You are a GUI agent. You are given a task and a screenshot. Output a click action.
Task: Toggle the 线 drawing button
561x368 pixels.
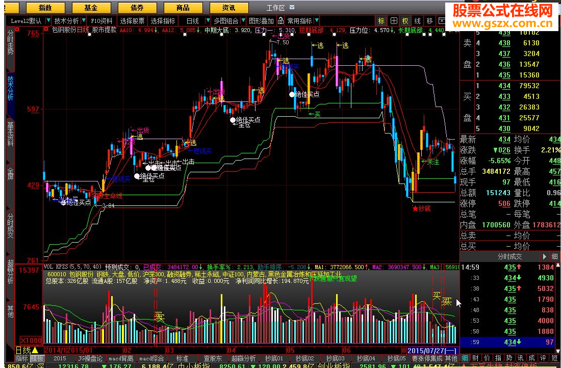coord(418,21)
